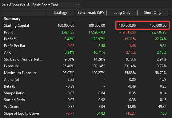Screen dimensions: 172x118
Task: Click Strategy Profit % value 3.42%
Action: pyautogui.click(x=70, y=39)
